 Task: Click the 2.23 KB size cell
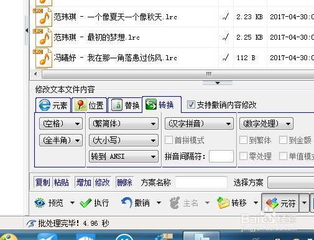pos(249,17)
